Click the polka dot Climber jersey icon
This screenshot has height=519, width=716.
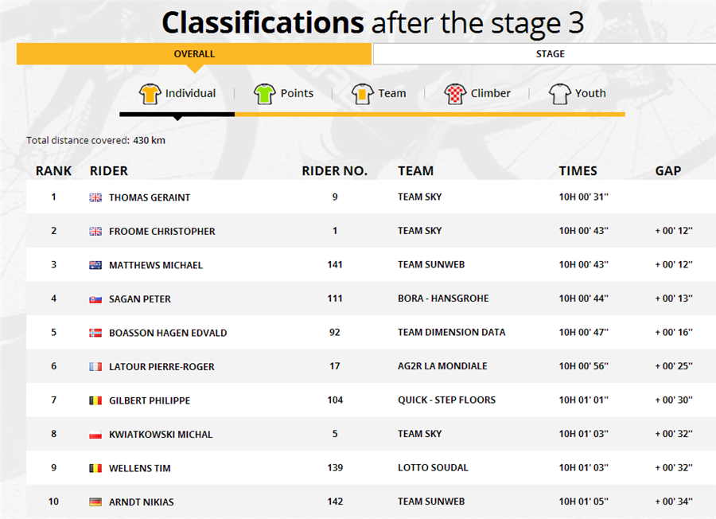point(455,94)
